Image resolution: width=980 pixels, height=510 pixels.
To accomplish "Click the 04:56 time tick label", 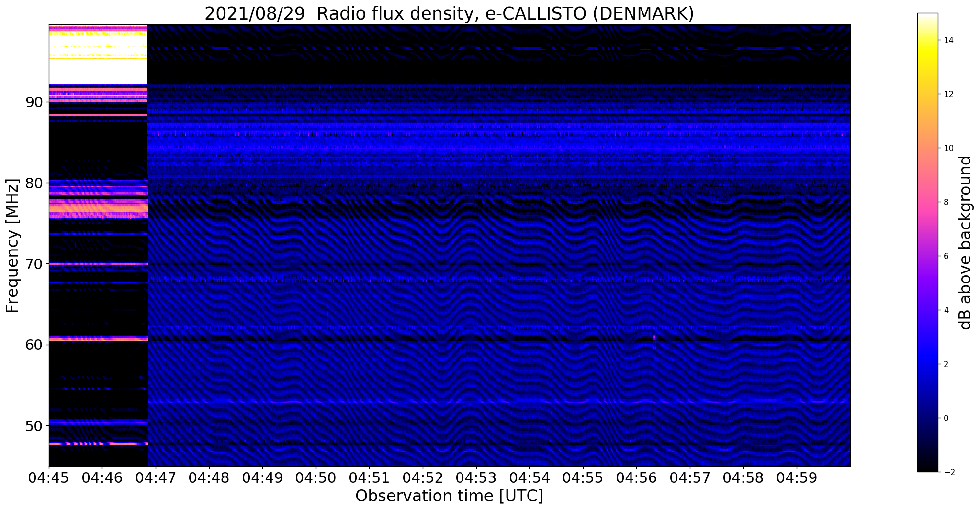I will click(x=636, y=477).
